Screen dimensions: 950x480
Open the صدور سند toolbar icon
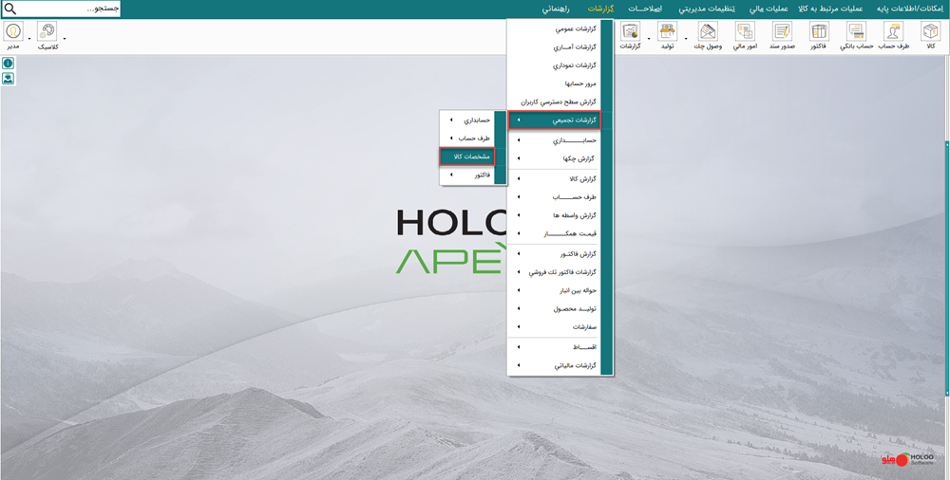click(782, 36)
